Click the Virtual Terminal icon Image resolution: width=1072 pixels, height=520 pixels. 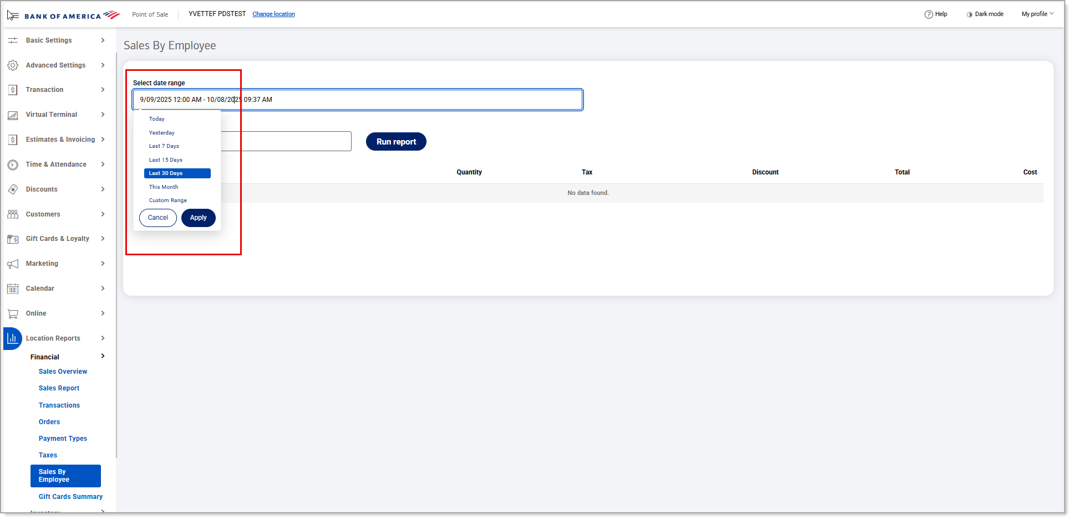13,115
